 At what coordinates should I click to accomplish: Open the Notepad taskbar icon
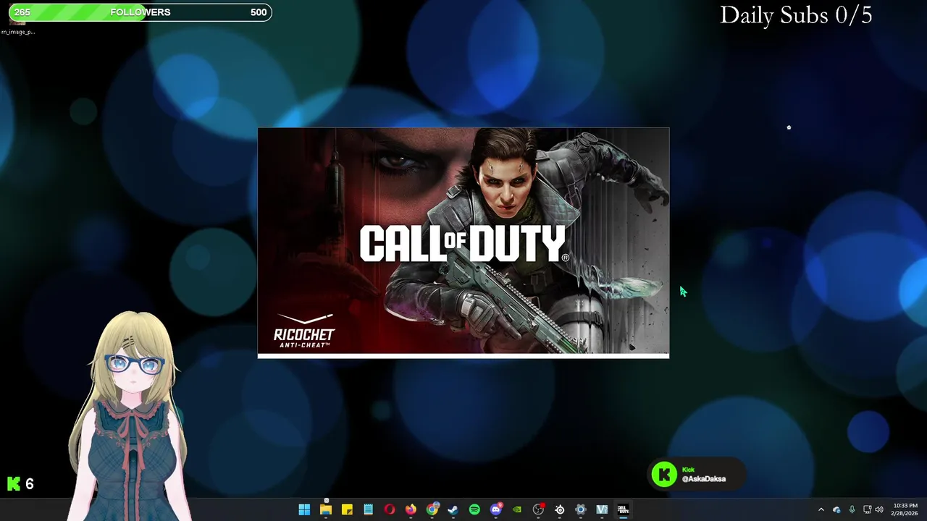click(368, 509)
